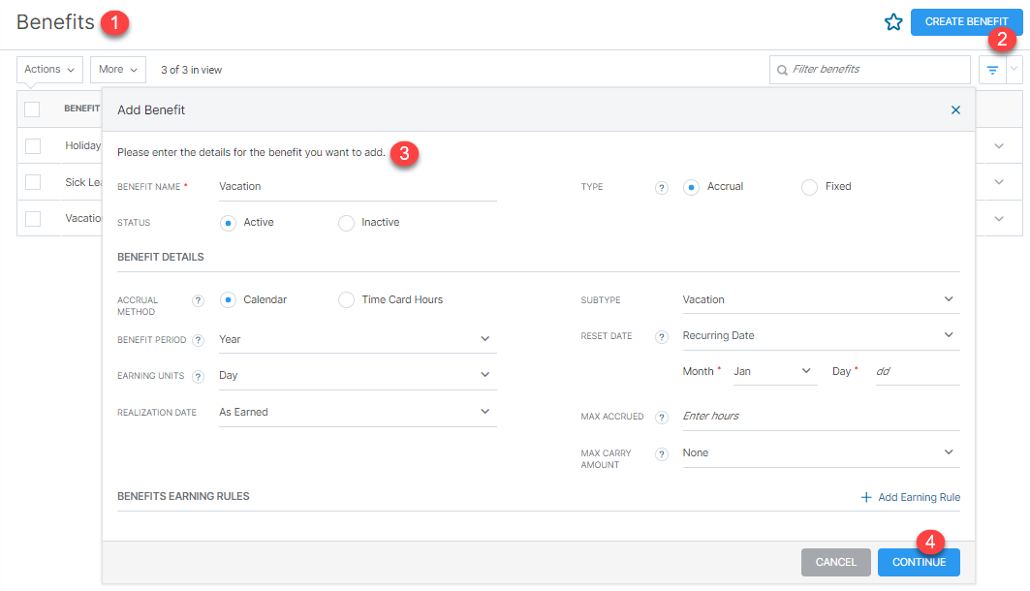Click the Add Earning Rule link
1030x591 pixels.
(910, 497)
